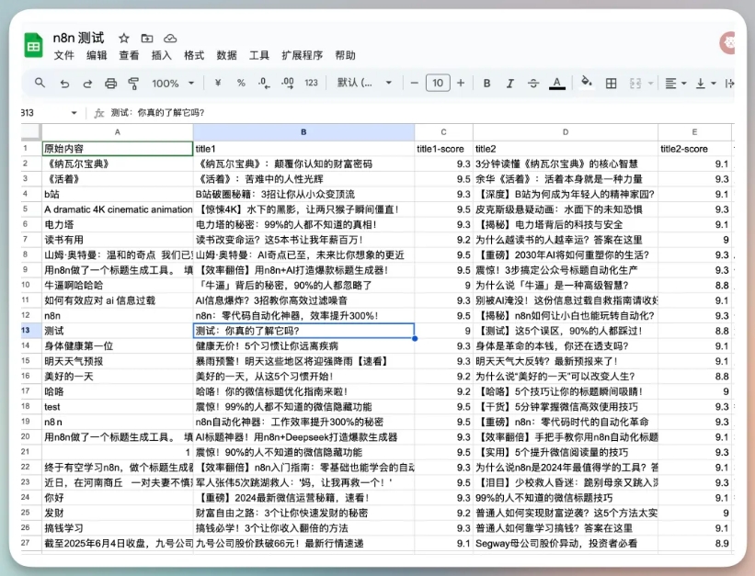The image size is (755, 576).
Task: Apply the percent format icon
Action: (241, 83)
